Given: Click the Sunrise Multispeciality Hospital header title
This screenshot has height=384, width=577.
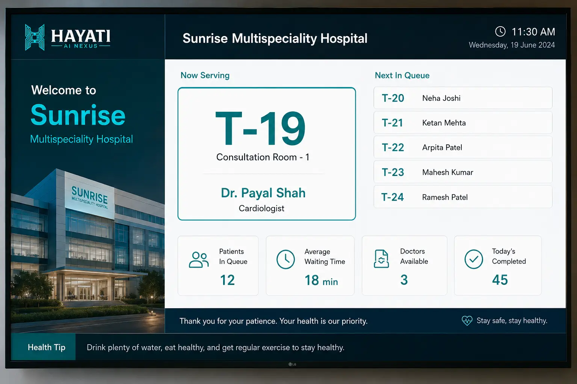Looking at the screenshot, I should coord(275,38).
